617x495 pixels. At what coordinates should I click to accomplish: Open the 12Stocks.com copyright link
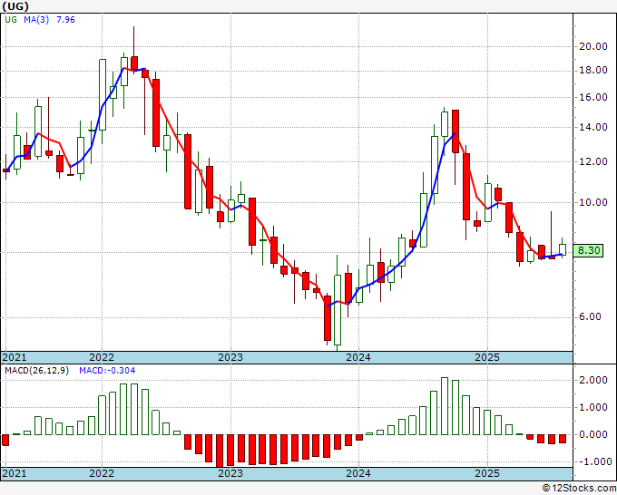click(579, 489)
